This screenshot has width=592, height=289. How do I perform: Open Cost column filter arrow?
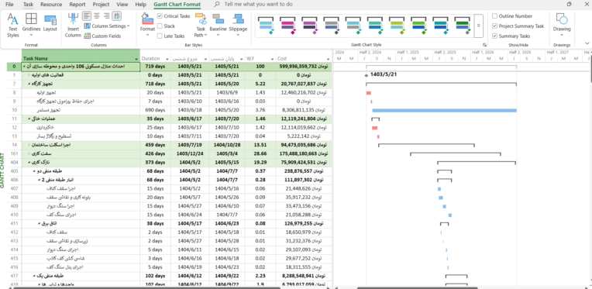(328, 59)
